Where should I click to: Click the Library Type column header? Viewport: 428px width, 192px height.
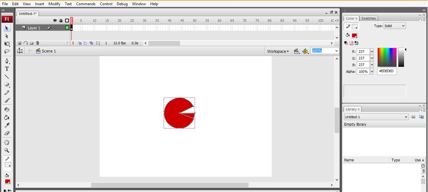(401, 160)
